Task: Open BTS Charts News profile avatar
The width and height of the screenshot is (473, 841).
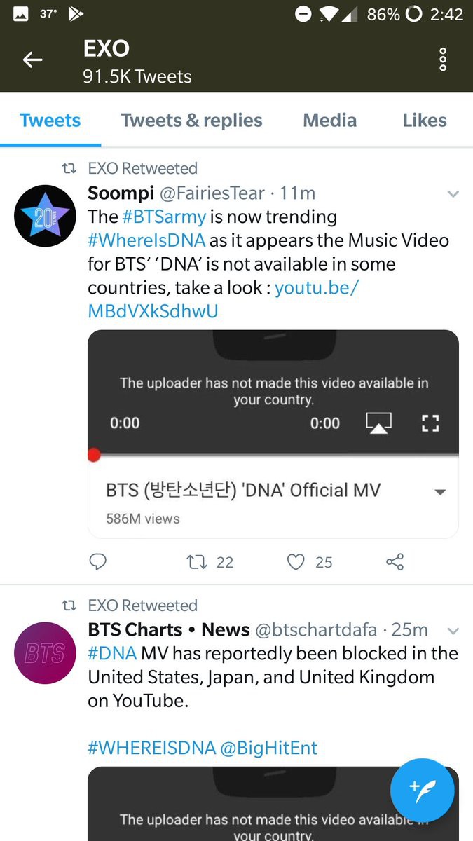Action: click(45, 653)
